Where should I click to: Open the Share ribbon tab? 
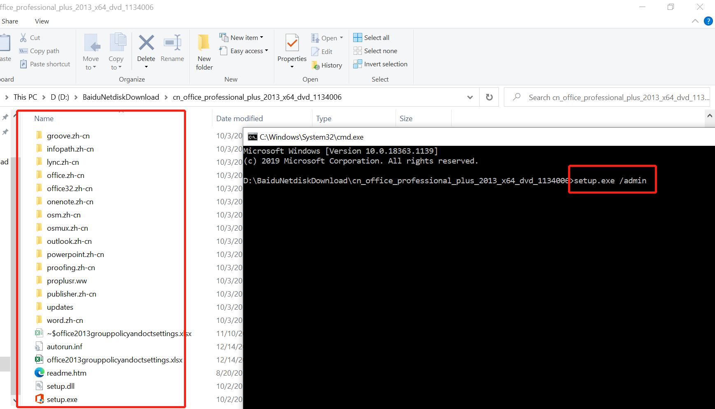click(10, 21)
